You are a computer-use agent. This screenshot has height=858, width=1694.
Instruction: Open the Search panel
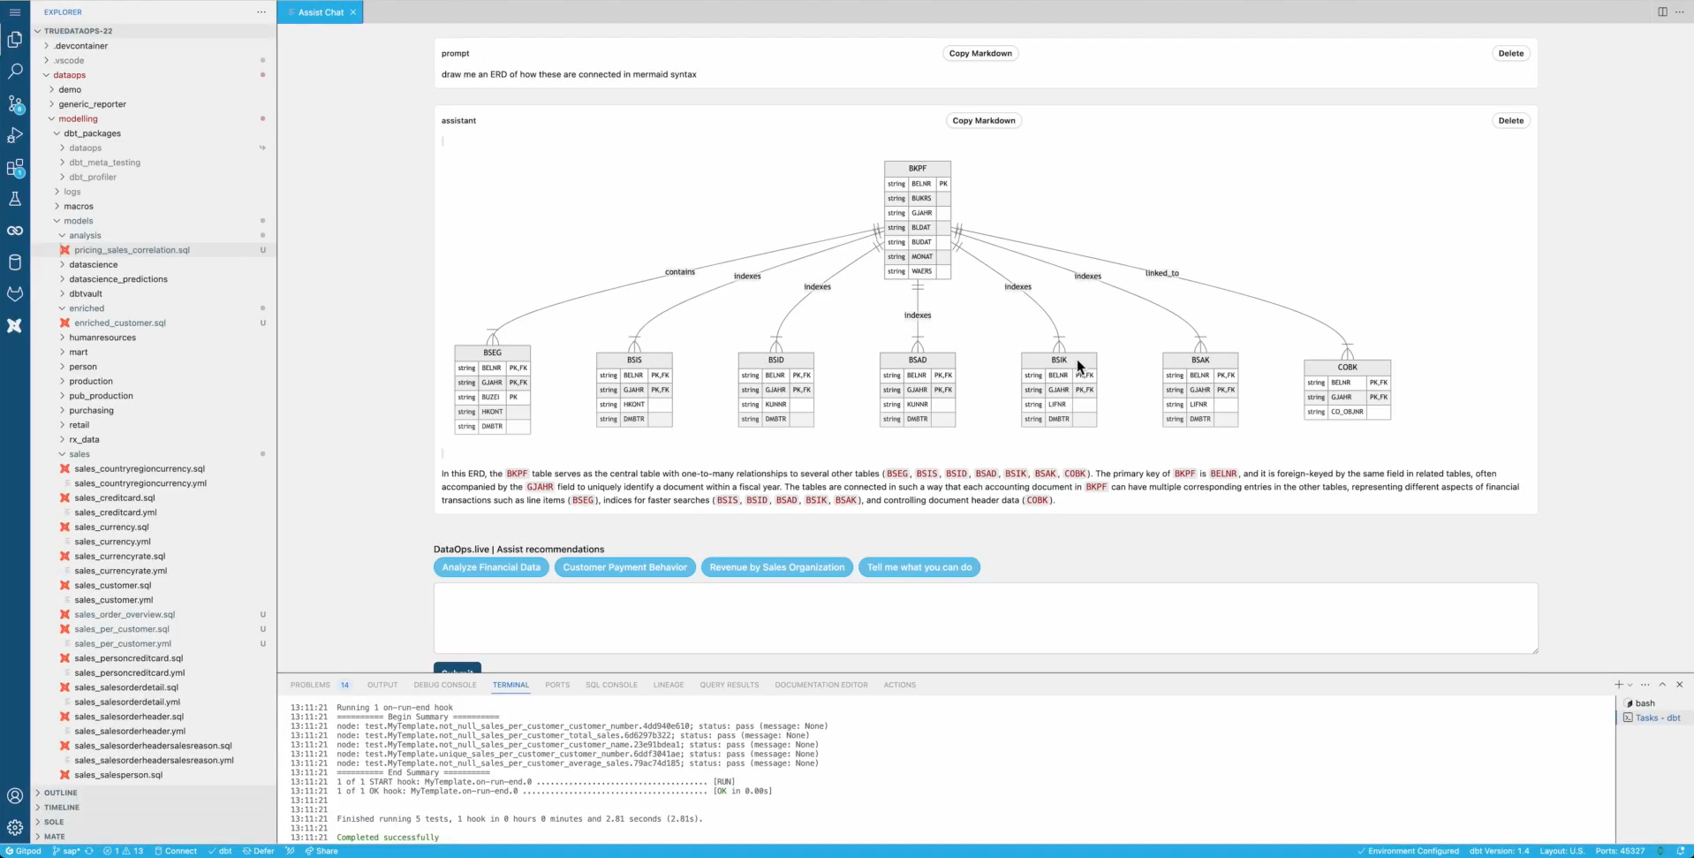(x=15, y=72)
